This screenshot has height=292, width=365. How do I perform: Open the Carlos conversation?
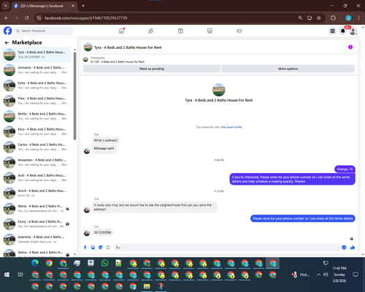[x=36, y=147]
